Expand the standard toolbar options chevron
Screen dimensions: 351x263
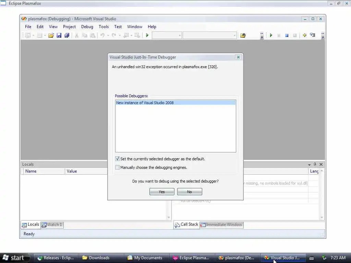262,36
